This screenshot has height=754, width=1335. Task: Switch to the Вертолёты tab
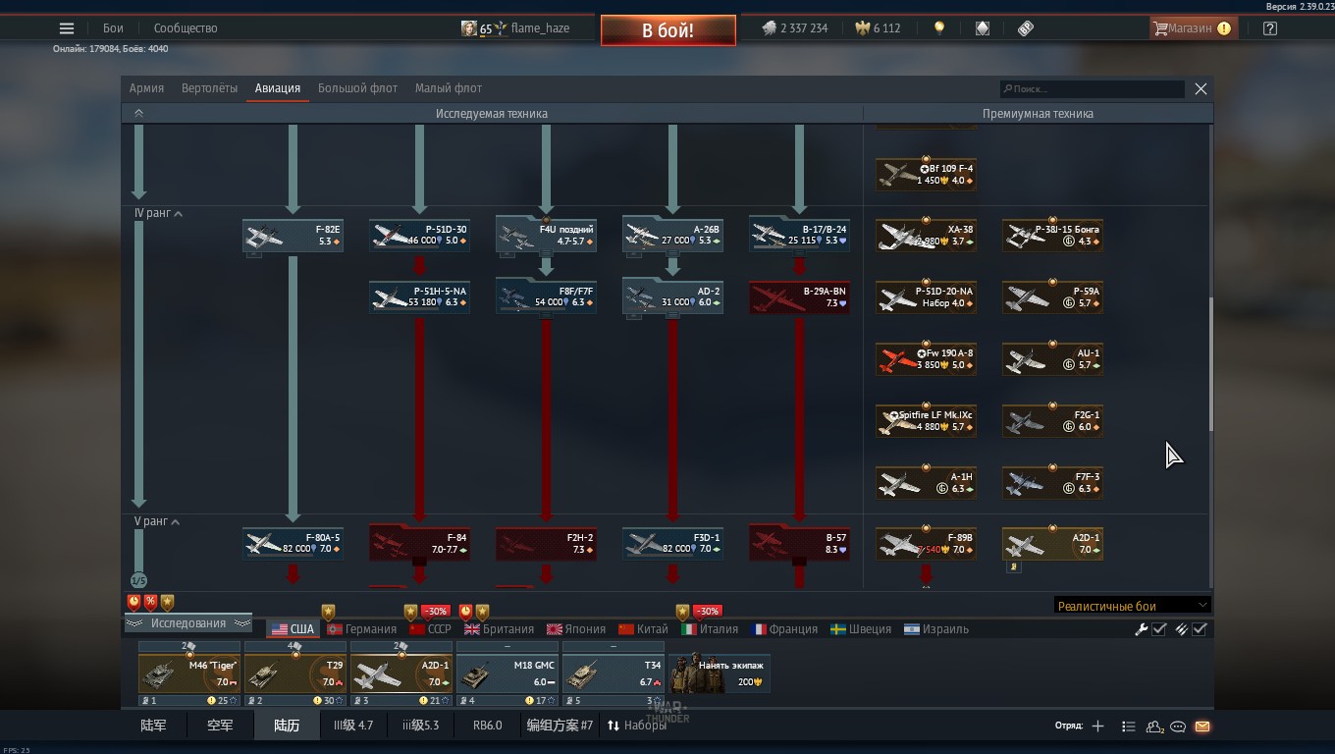(x=209, y=88)
